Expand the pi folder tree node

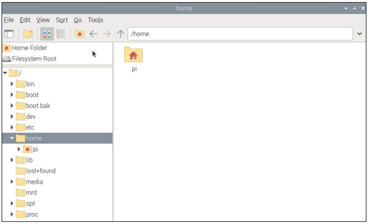click(19, 149)
